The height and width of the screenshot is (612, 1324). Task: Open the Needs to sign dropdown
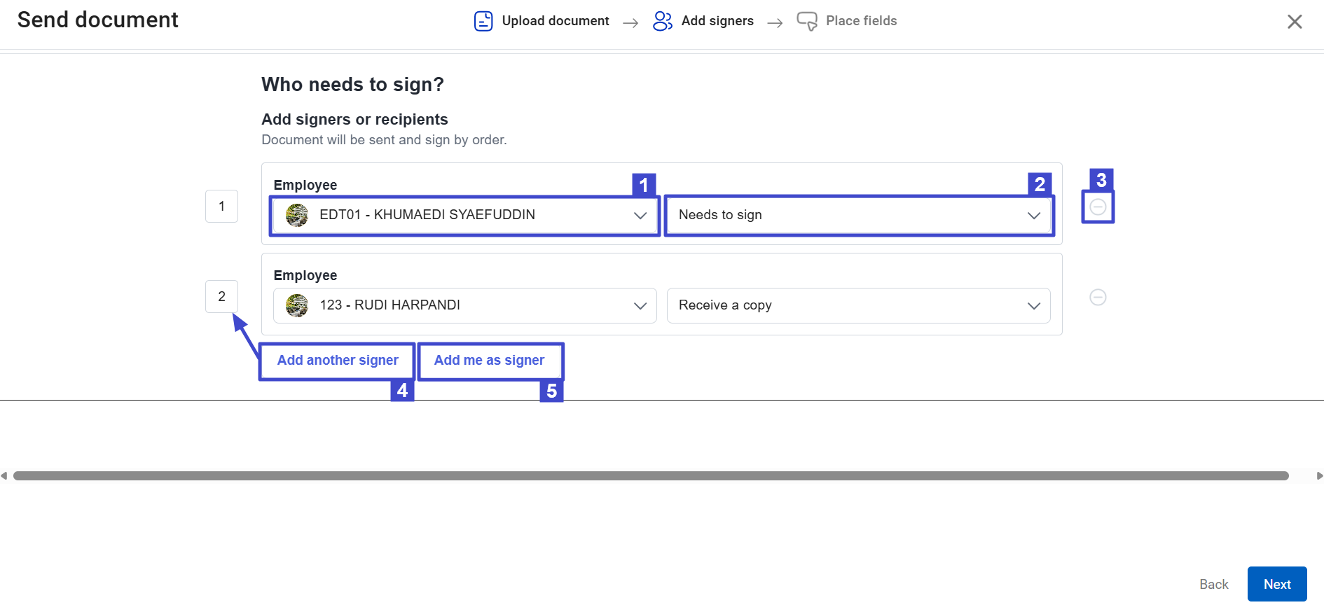coord(858,215)
